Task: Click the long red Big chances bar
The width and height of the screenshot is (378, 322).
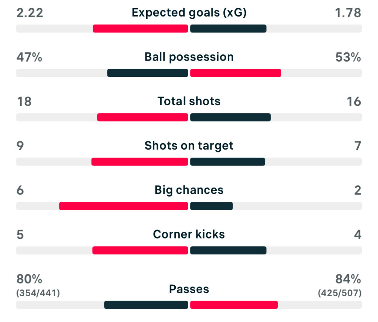Action: 124,206
